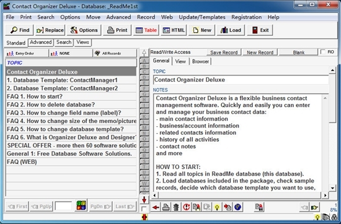
Task: Click the red left arrow record icon
Action: coord(156,207)
